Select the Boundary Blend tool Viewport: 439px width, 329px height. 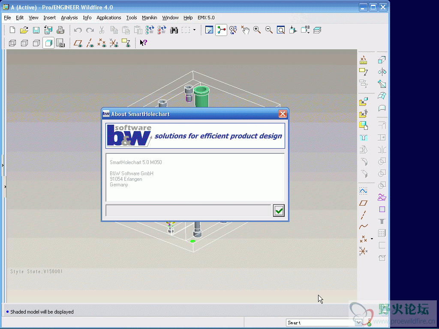pyautogui.click(x=382, y=96)
